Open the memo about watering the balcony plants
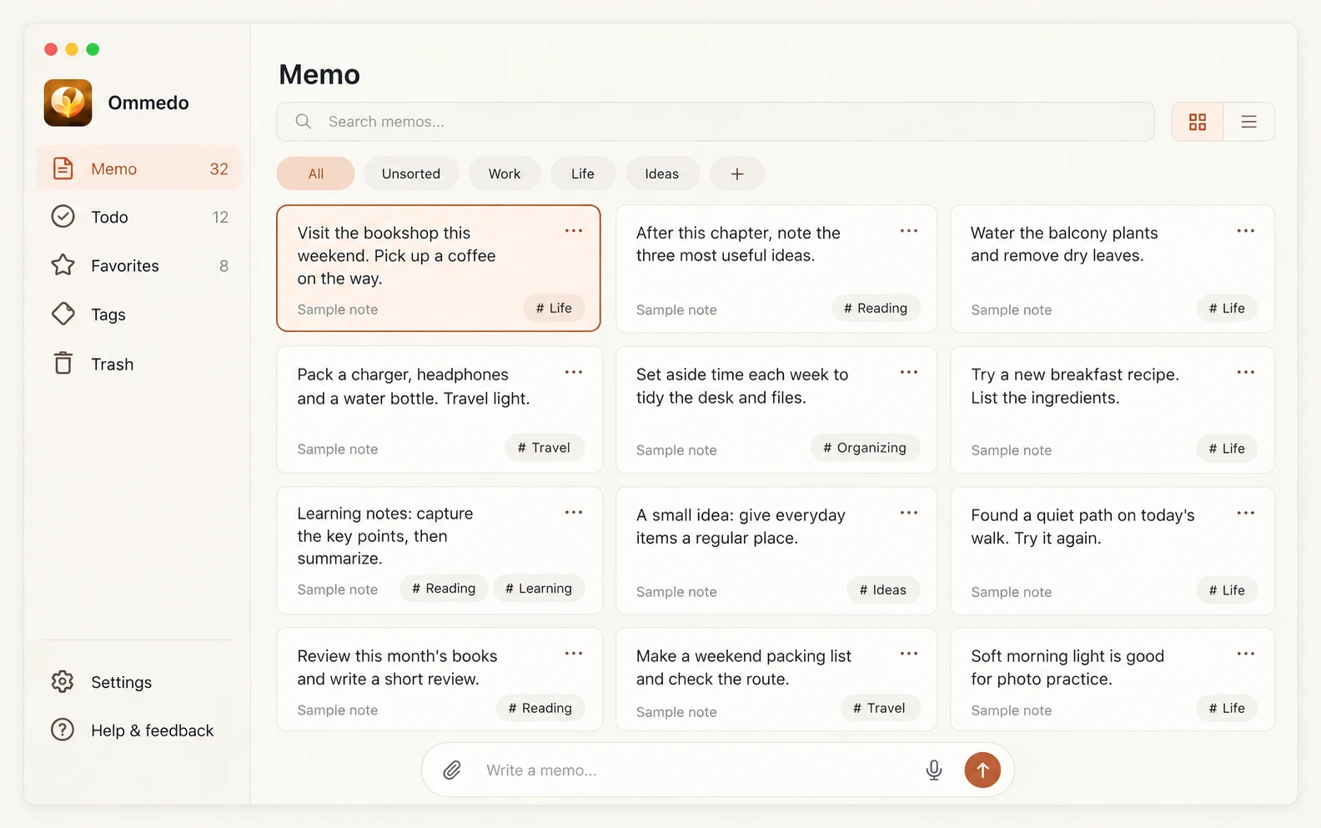 pos(1113,268)
